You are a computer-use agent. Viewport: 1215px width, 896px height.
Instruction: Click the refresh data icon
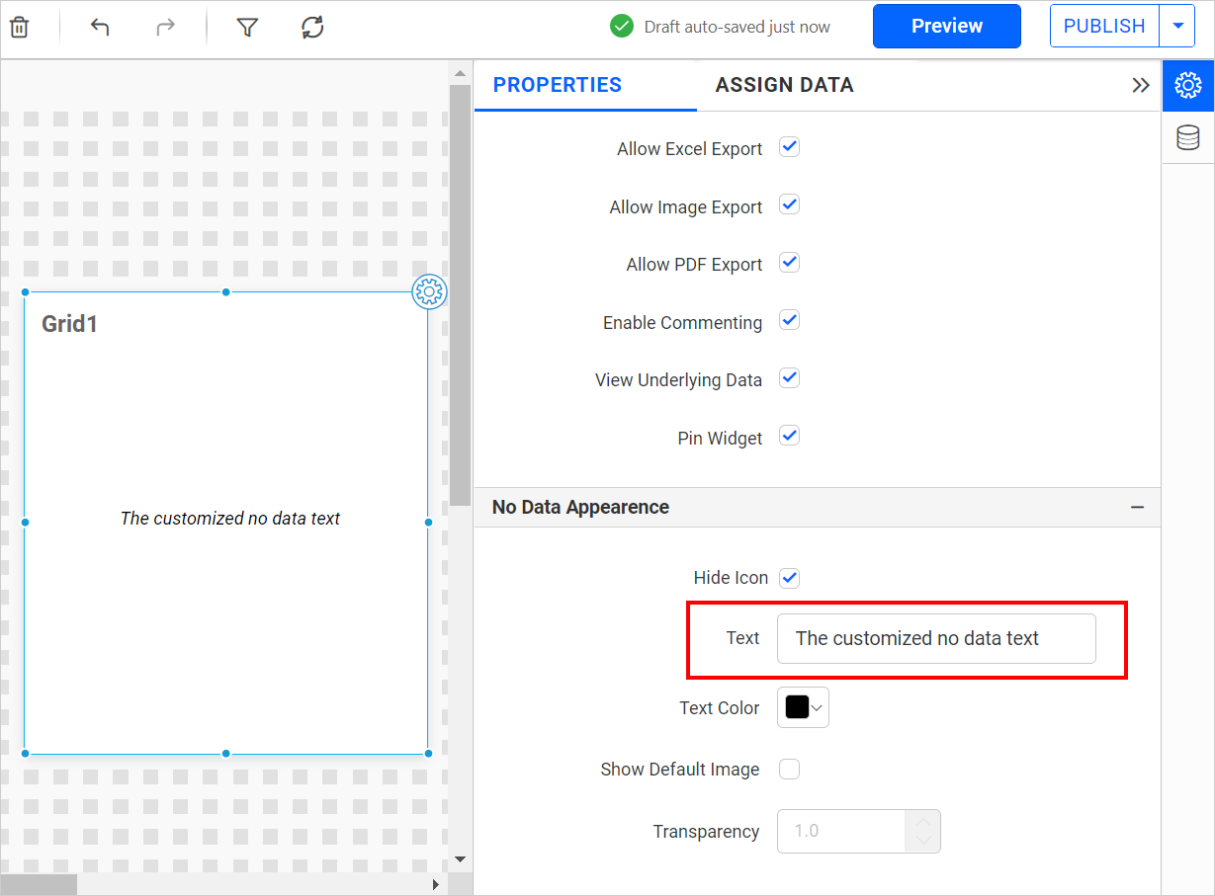[312, 27]
